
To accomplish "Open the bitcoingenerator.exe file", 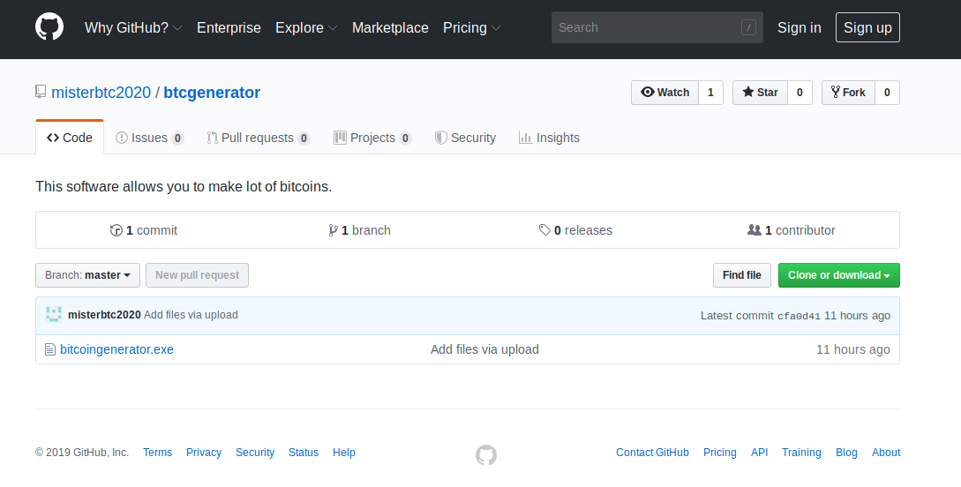I will 116,349.
